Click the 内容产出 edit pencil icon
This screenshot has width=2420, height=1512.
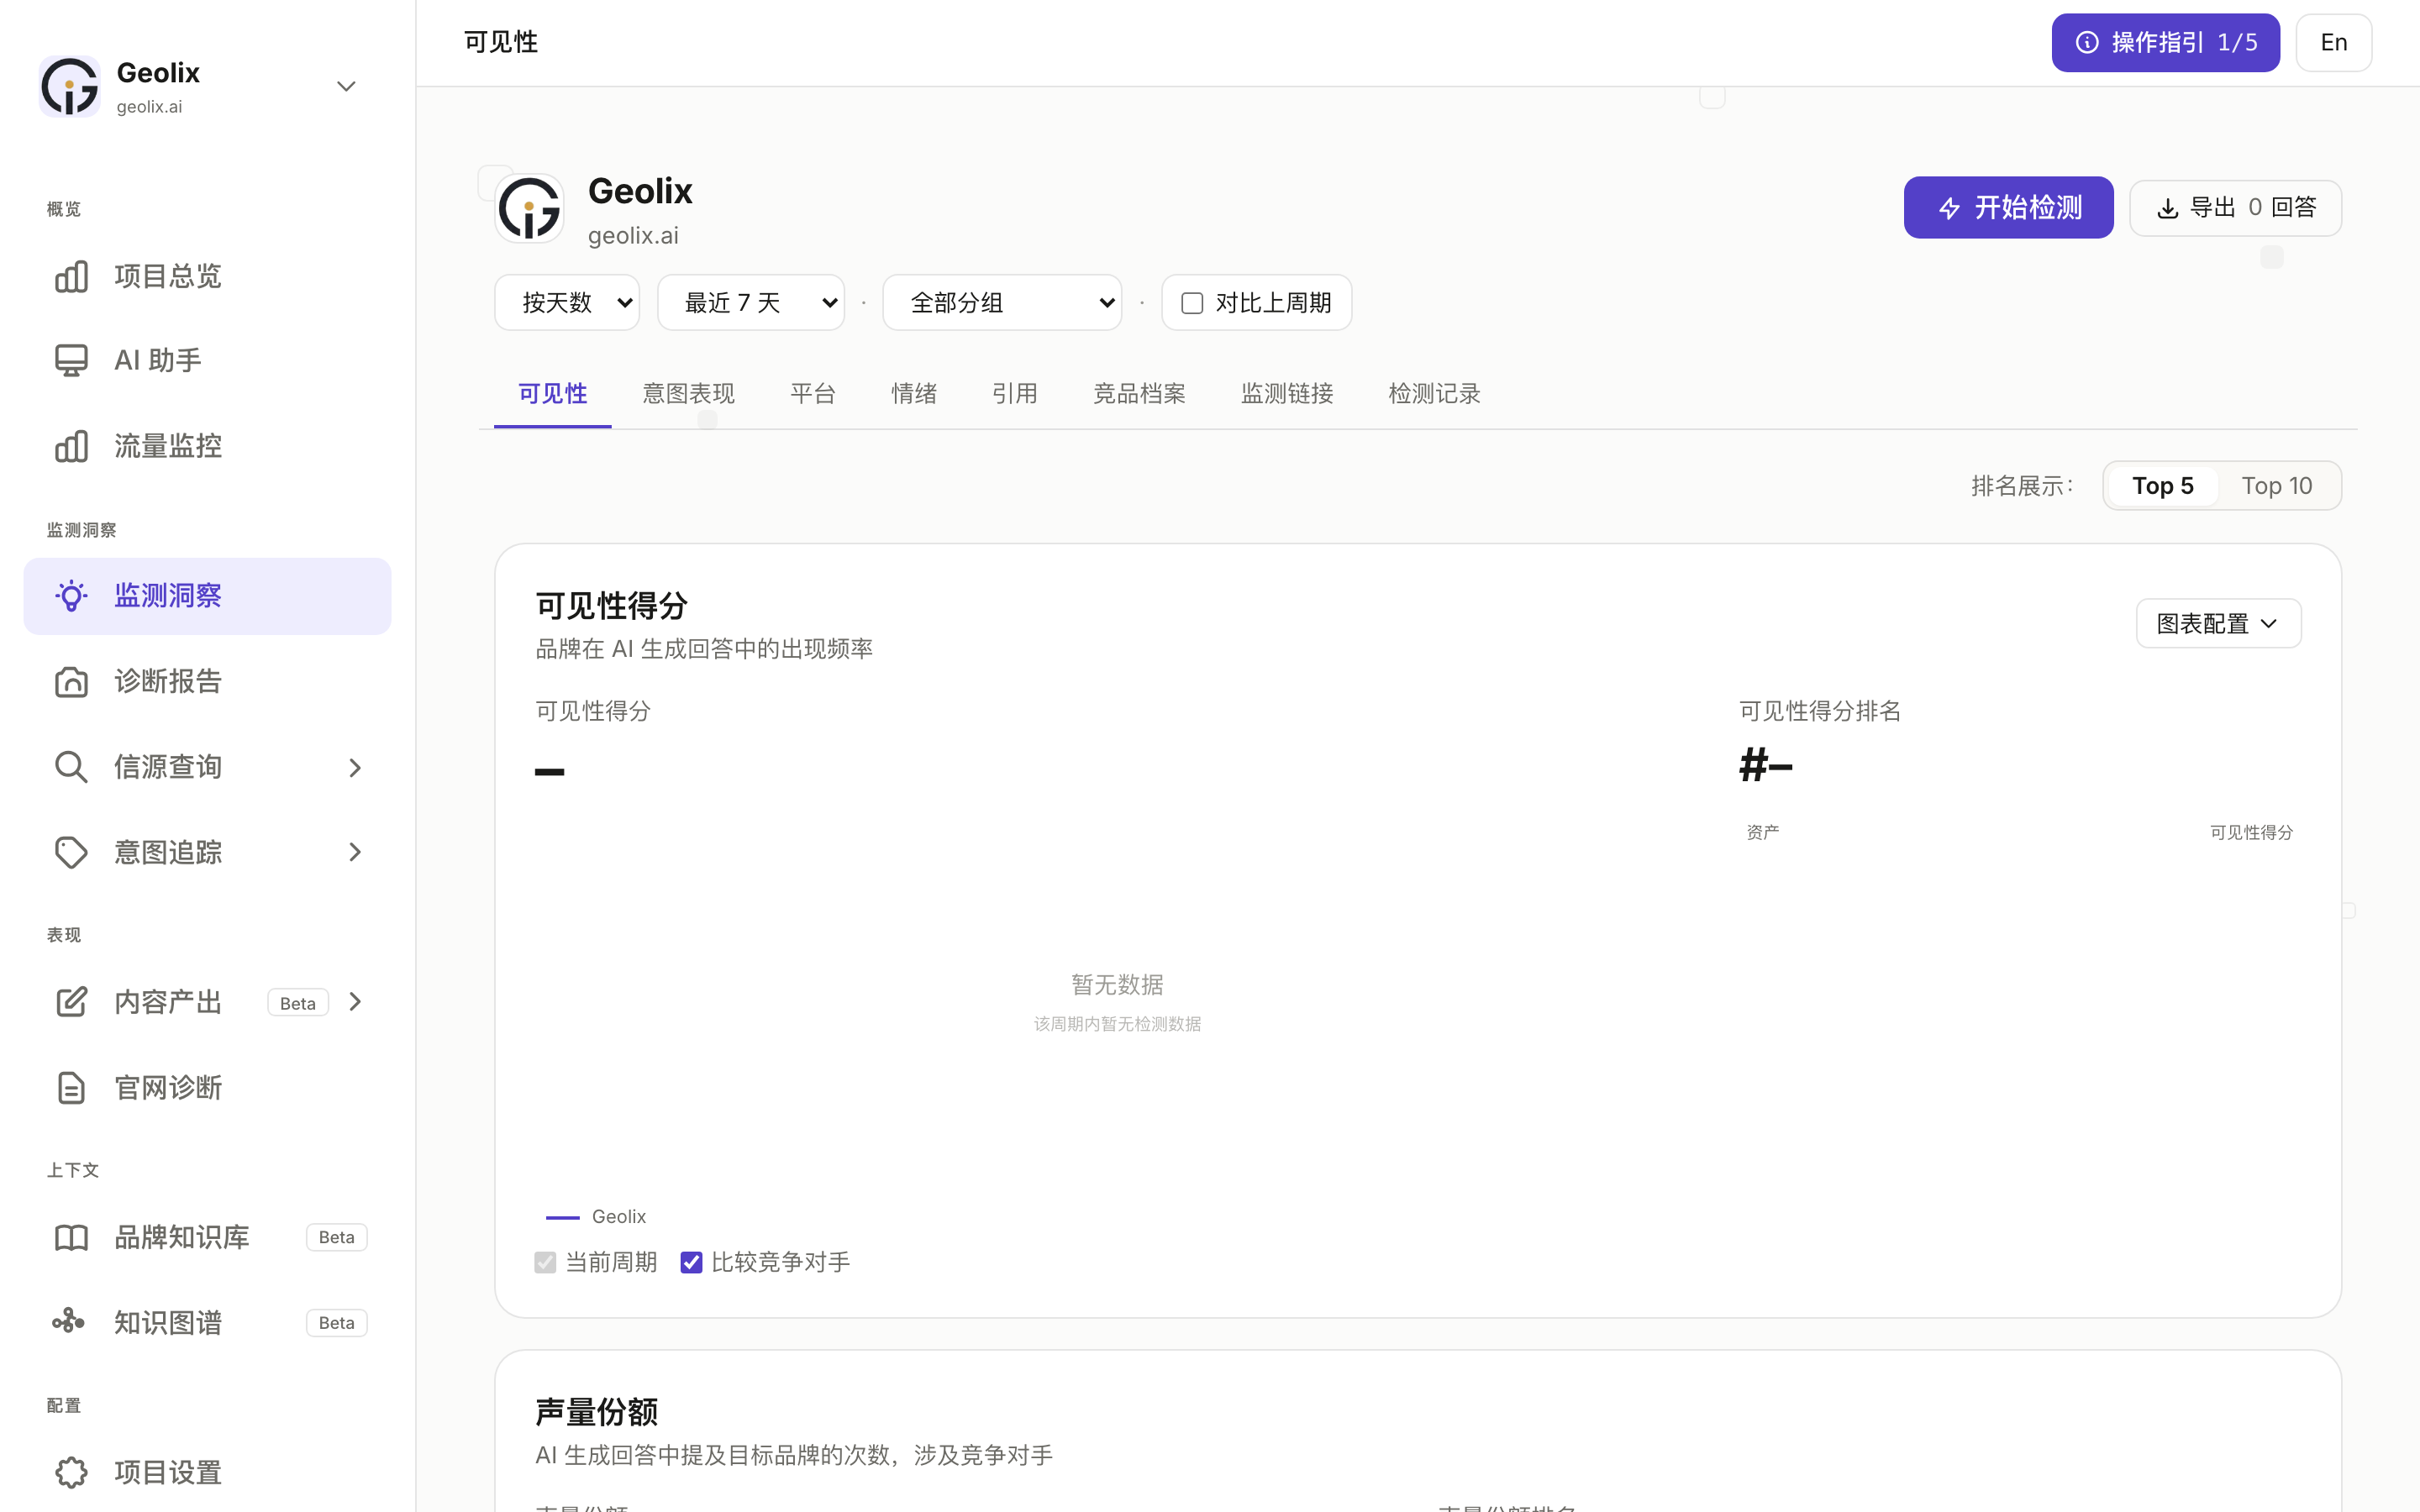[x=71, y=1002]
